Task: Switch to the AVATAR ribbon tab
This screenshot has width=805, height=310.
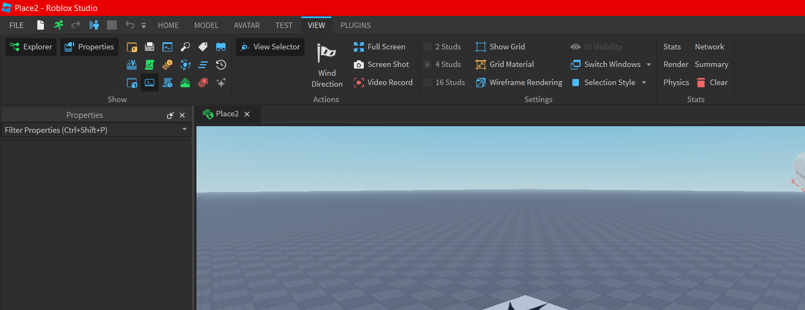Action: click(x=247, y=25)
